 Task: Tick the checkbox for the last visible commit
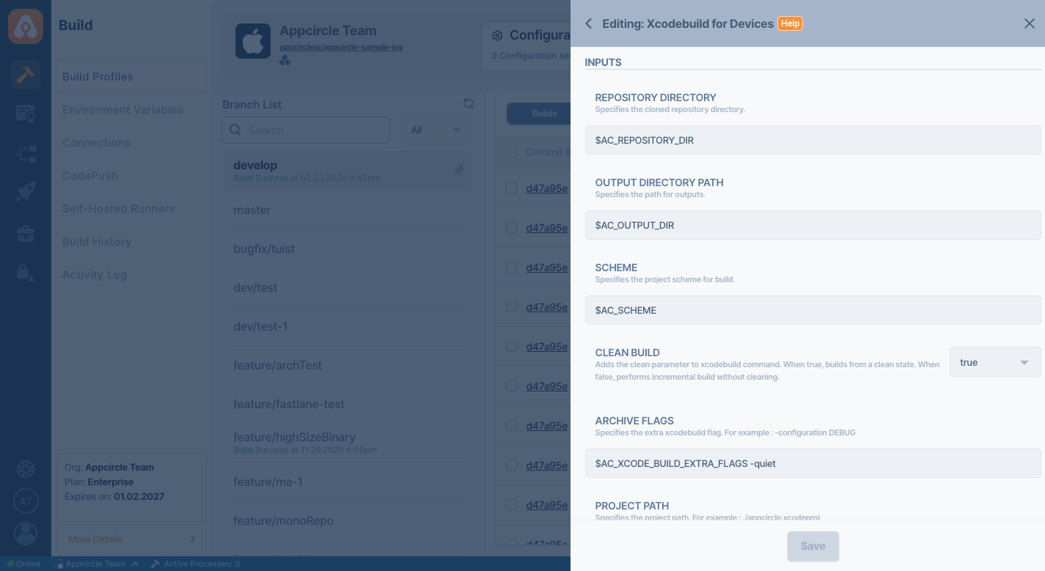511,544
